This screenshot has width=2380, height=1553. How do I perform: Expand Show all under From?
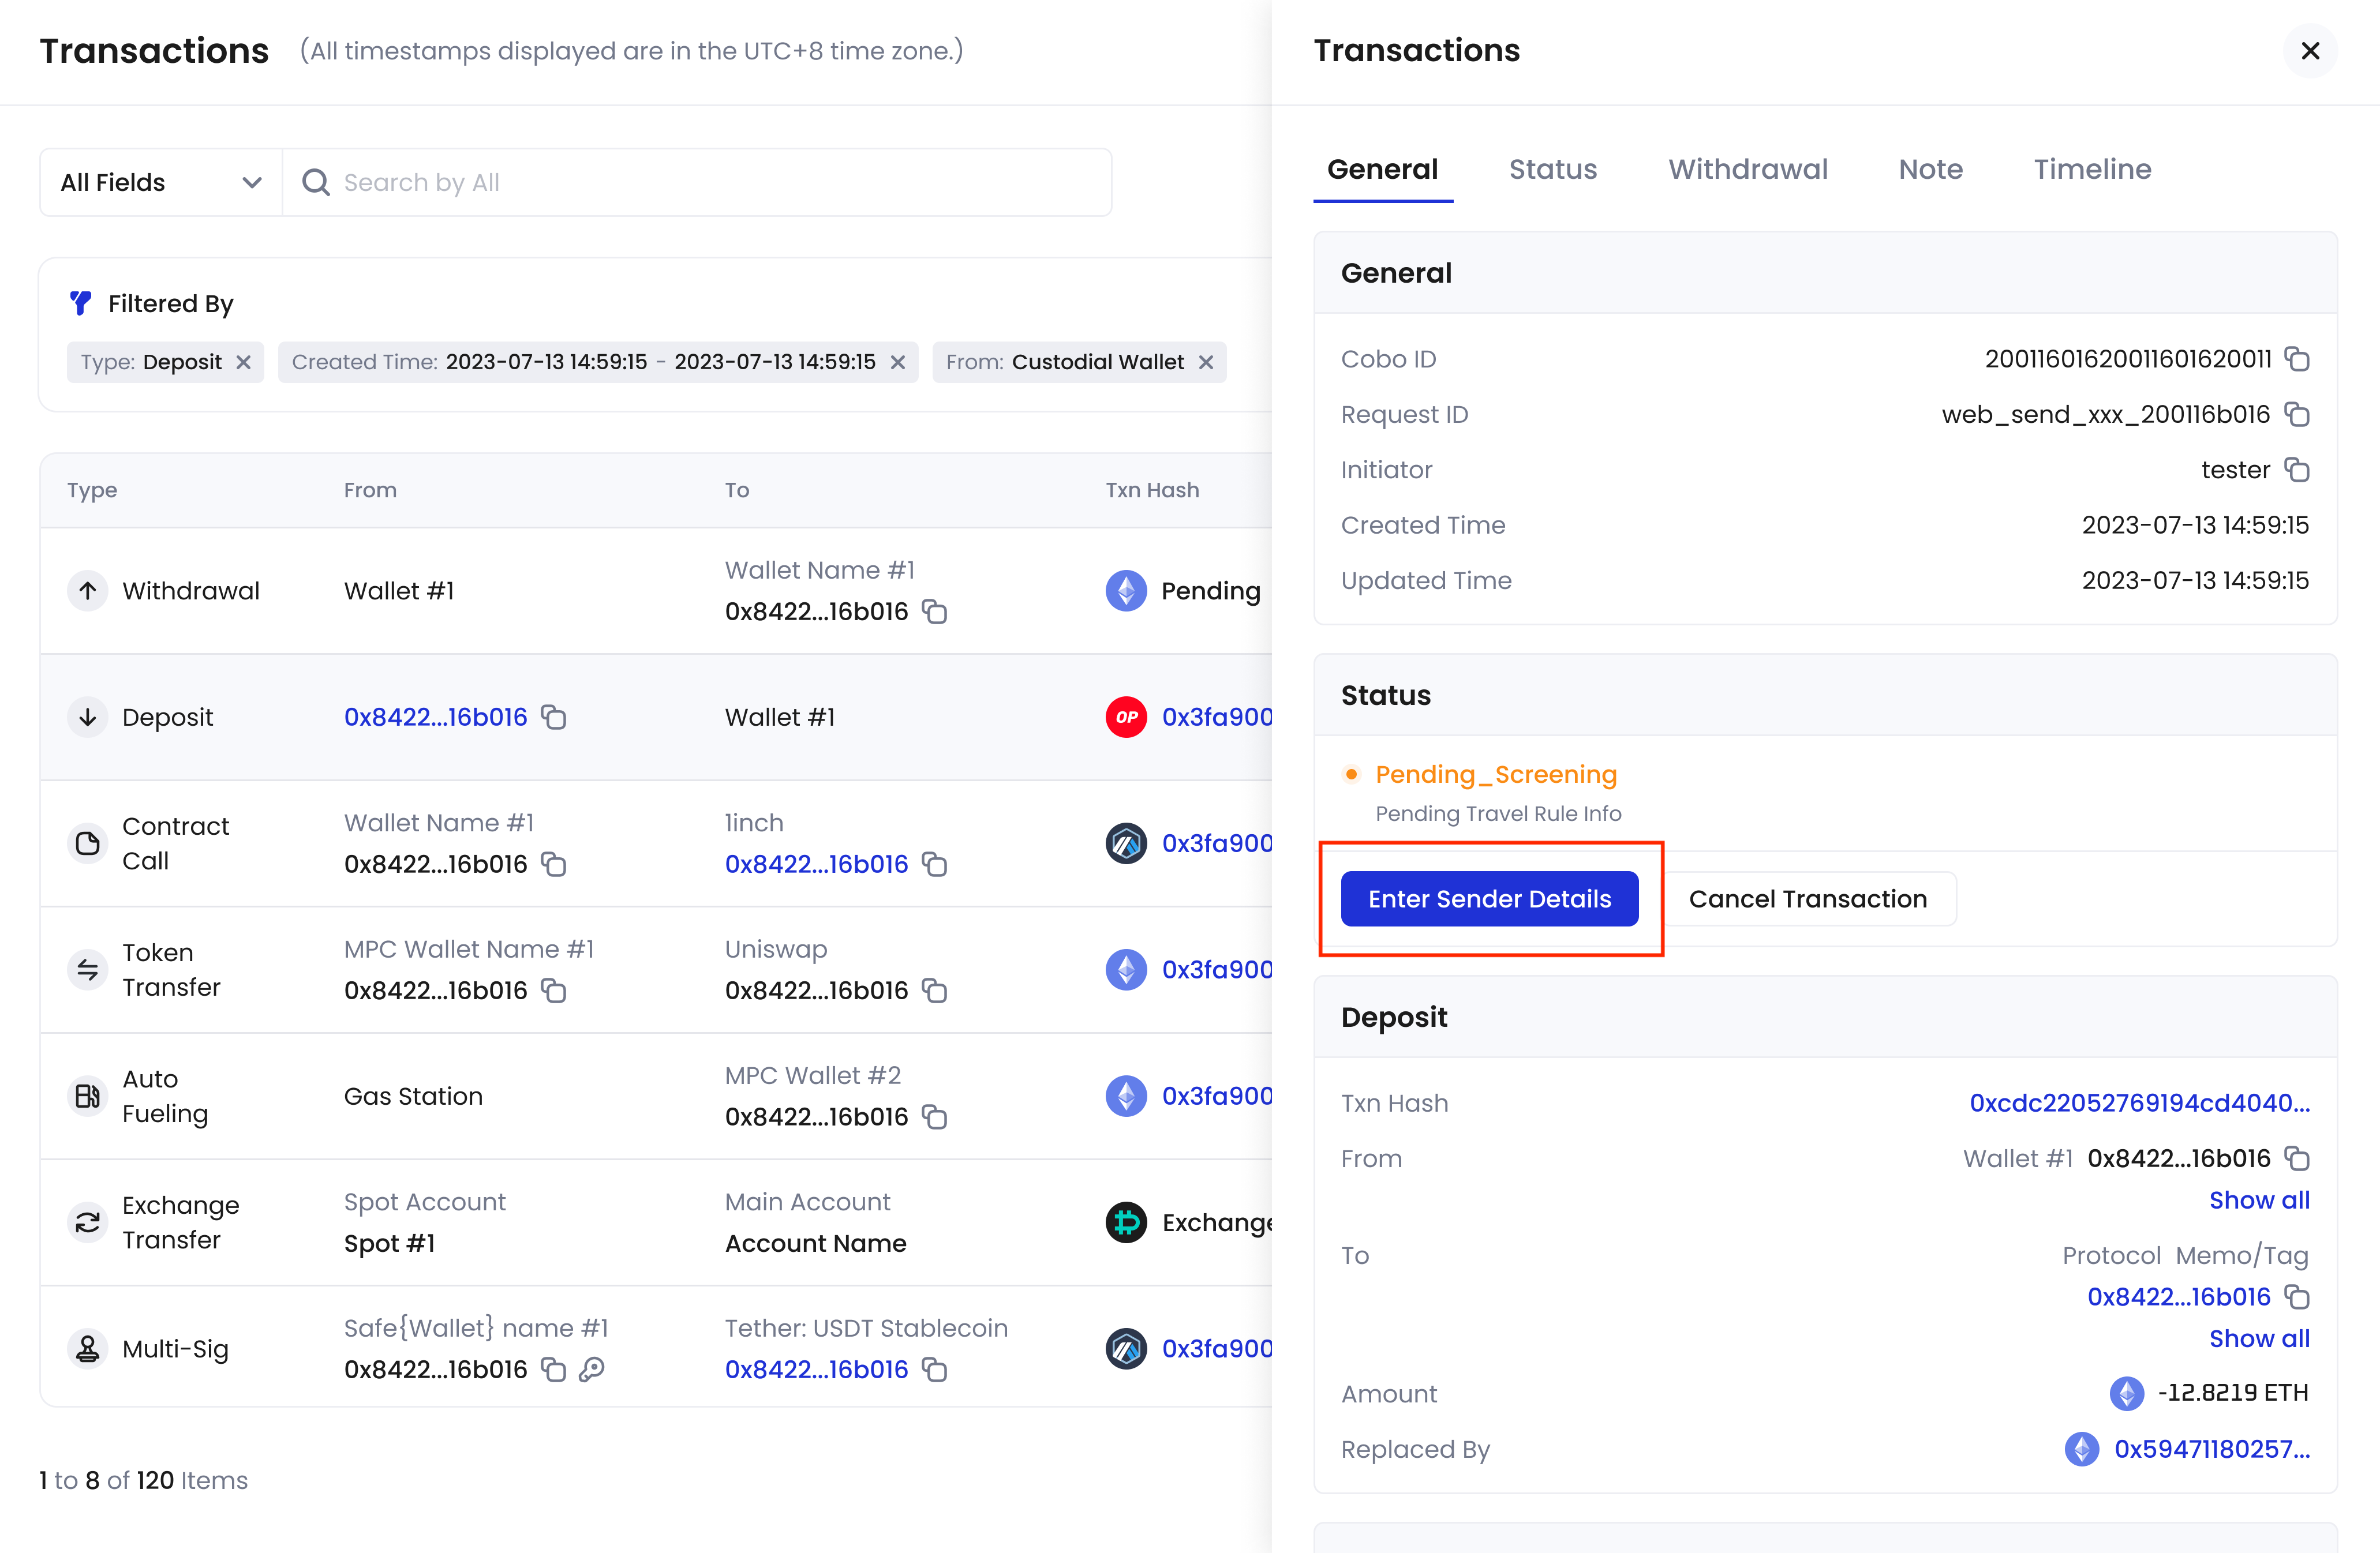pyautogui.click(x=2258, y=1200)
